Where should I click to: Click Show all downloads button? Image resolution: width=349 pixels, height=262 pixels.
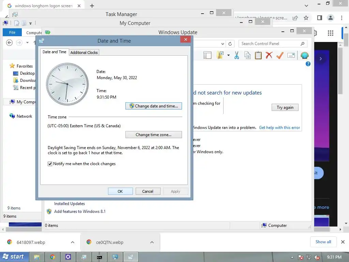[323, 242]
